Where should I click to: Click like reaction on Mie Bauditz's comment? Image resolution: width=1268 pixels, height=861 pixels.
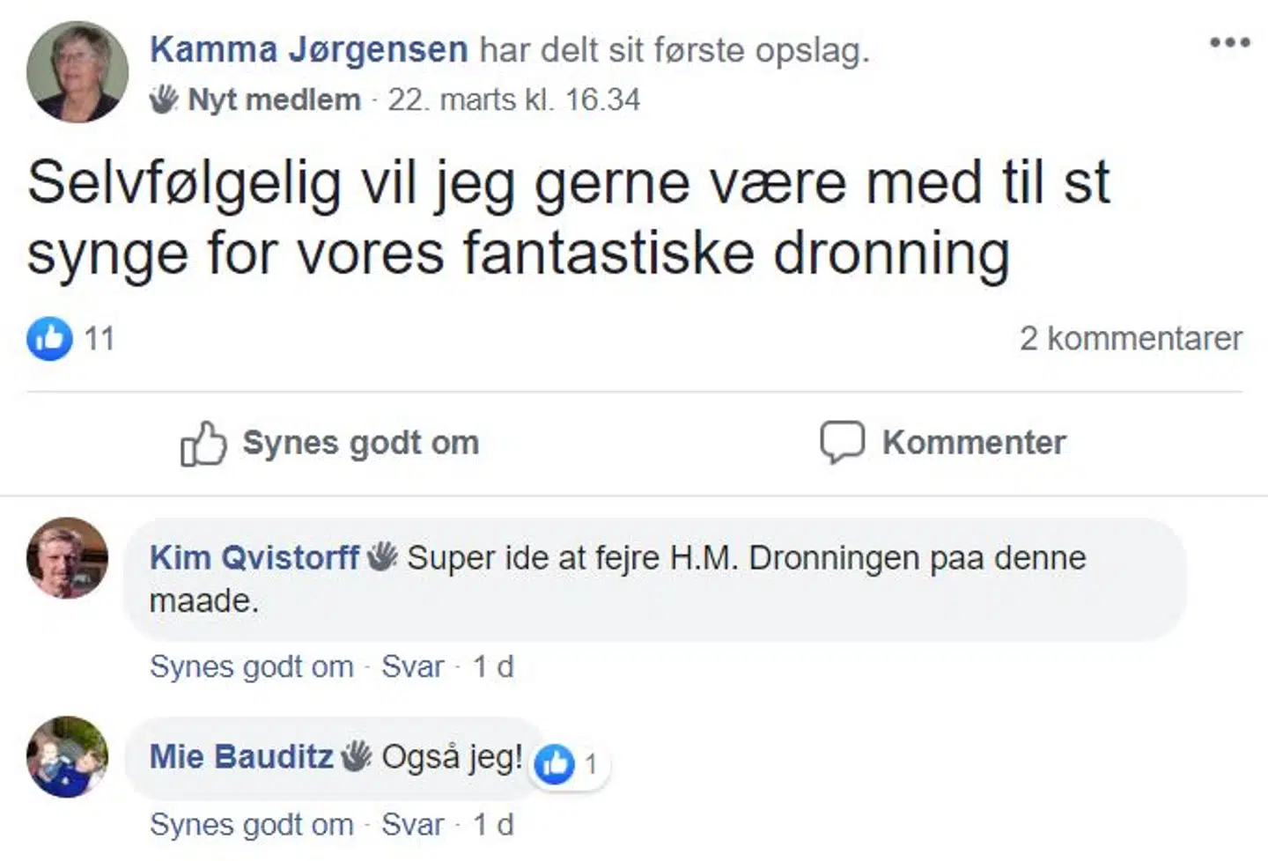(x=555, y=764)
